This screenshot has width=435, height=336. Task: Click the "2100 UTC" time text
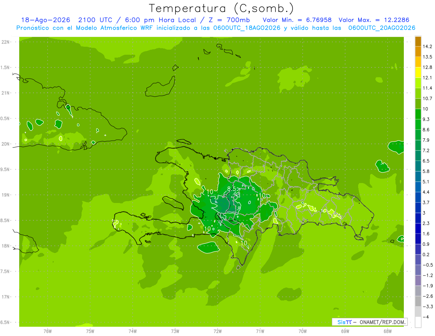95,20
